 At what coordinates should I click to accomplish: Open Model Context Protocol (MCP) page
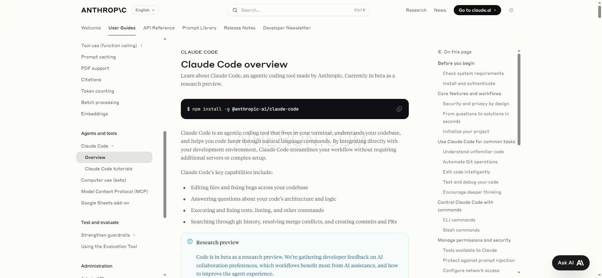pyautogui.click(x=114, y=191)
